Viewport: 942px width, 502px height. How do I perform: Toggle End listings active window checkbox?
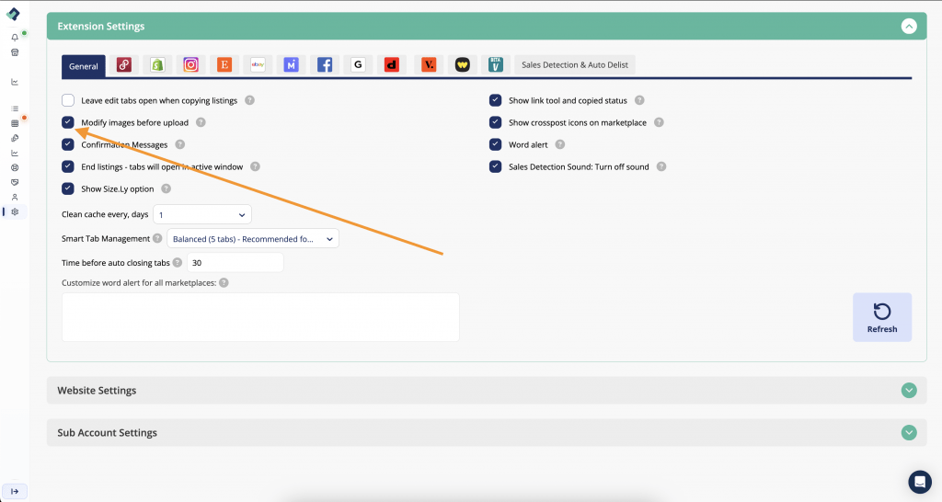[x=68, y=167]
